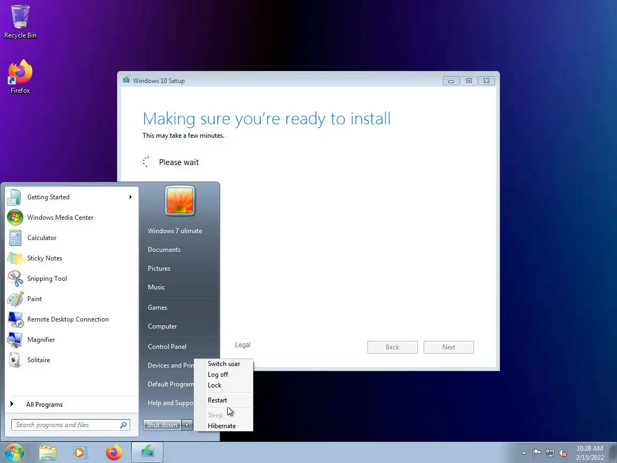Open the clock showing 10:28 AM
617x463 pixels.
pyautogui.click(x=590, y=453)
